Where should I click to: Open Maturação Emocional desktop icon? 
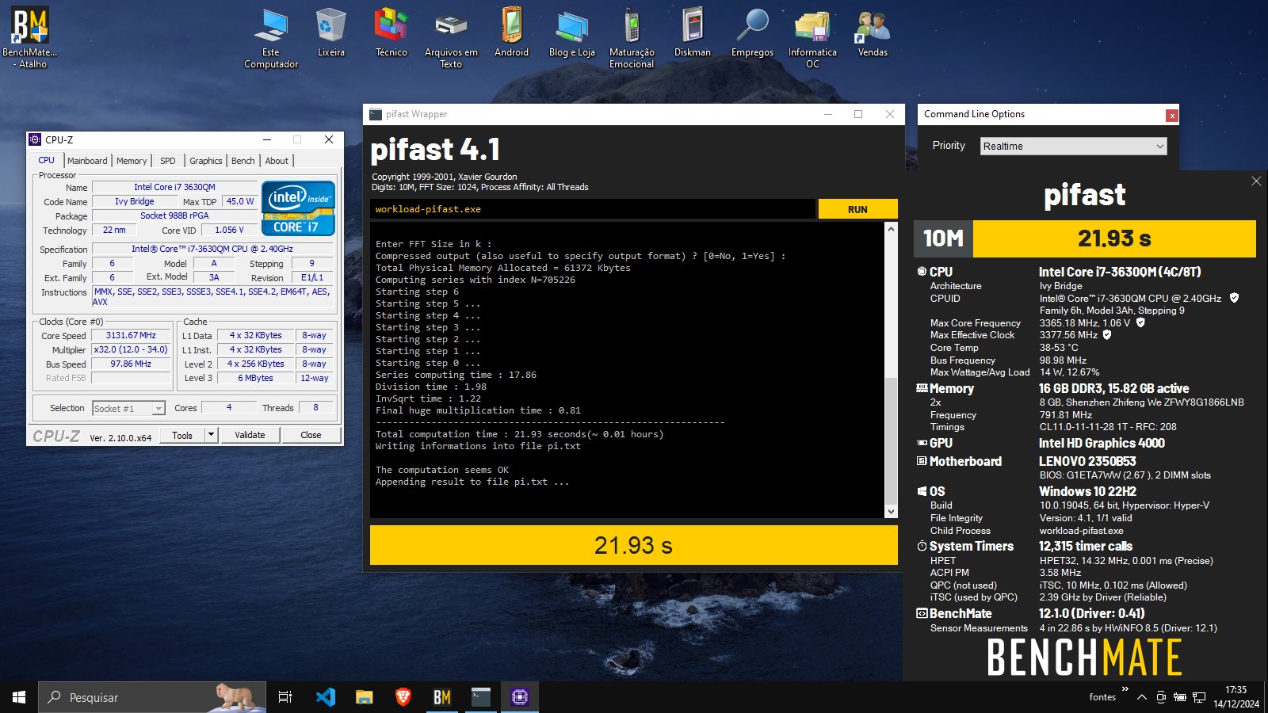632,37
